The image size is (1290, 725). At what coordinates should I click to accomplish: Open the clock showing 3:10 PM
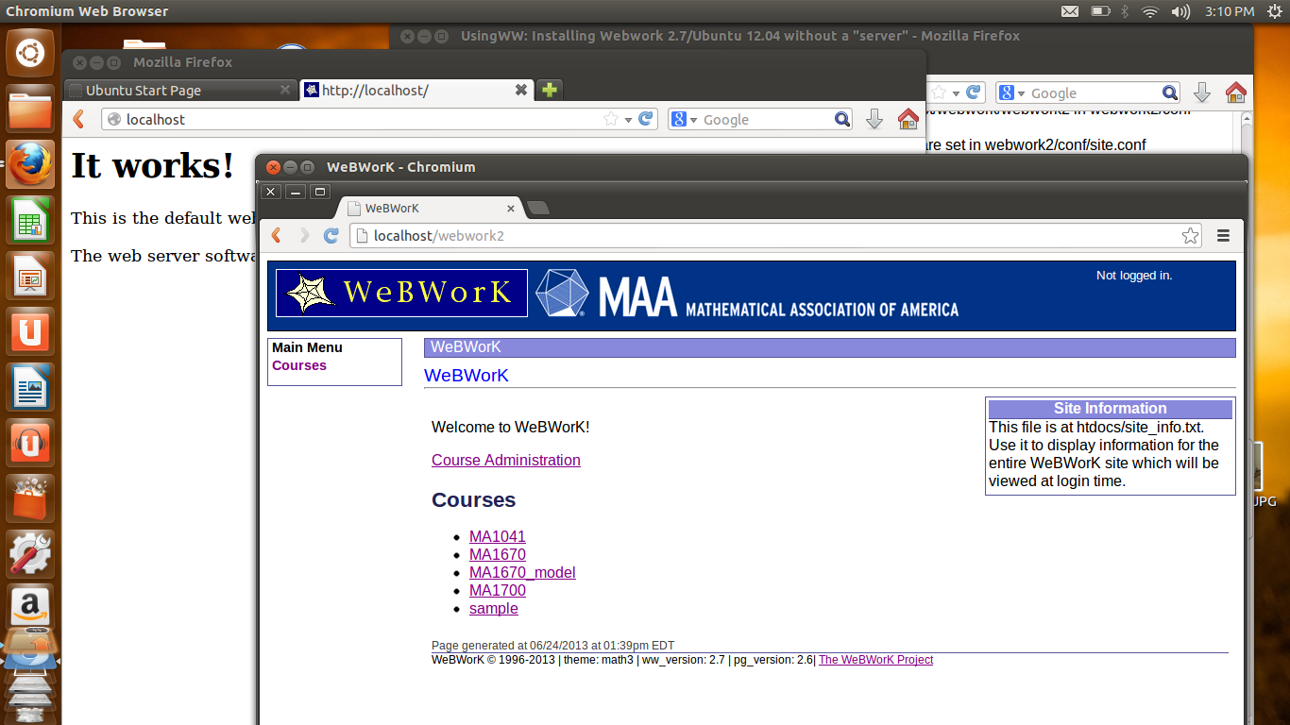pos(1230,11)
